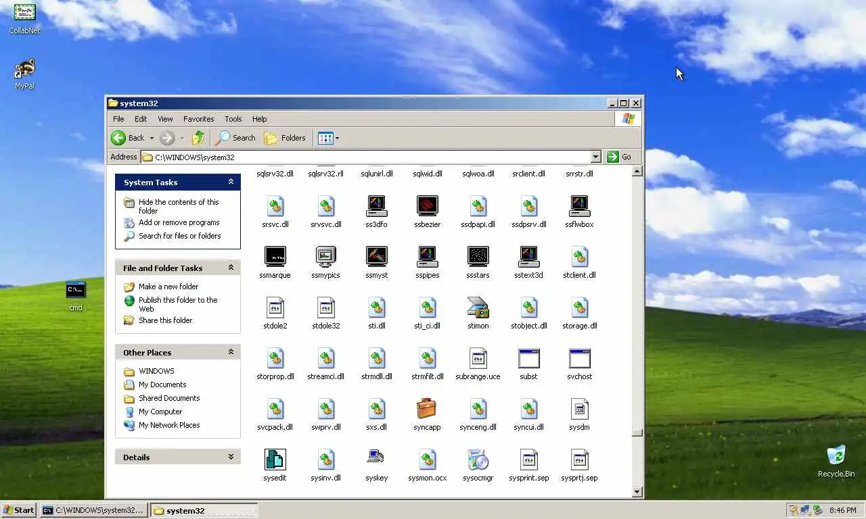Collapse the File and Folder Tasks panel
The width and height of the screenshot is (866, 519).
click(x=231, y=268)
